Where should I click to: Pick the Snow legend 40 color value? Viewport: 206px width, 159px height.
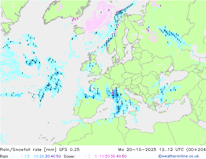coord(119,156)
